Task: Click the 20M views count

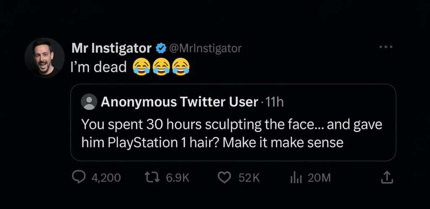Action: [319, 178]
